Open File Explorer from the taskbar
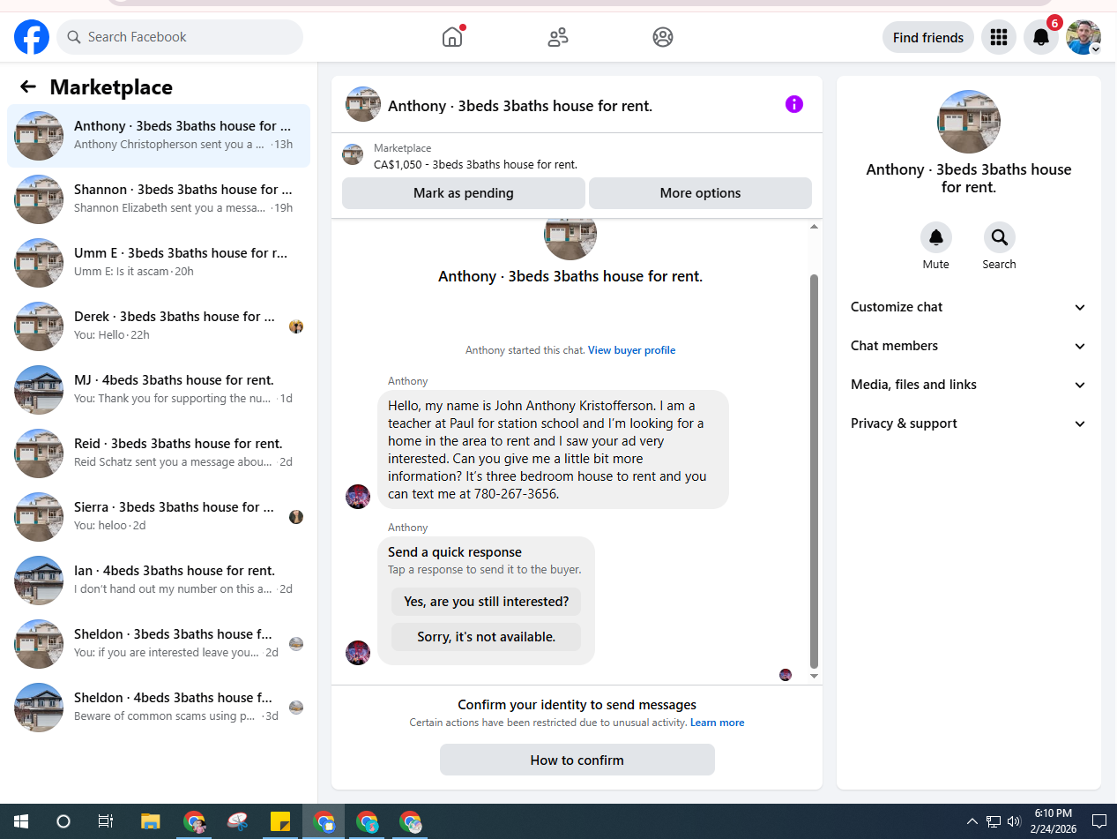This screenshot has width=1117, height=839. 150,821
